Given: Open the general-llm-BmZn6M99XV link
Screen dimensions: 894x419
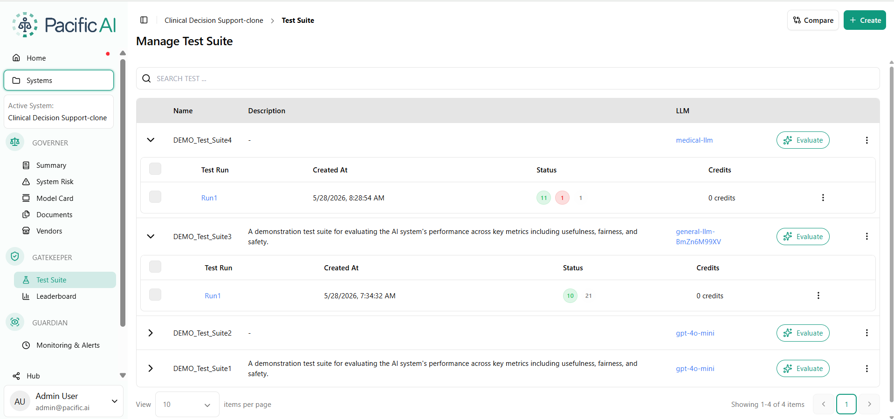Looking at the screenshot, I should pyautogui.click(x=698, y=237).
